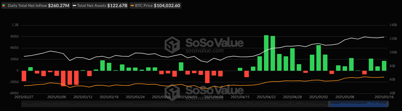402x111 pixels.
Task: Click the 120B right axis label
Action: point(393,39)
